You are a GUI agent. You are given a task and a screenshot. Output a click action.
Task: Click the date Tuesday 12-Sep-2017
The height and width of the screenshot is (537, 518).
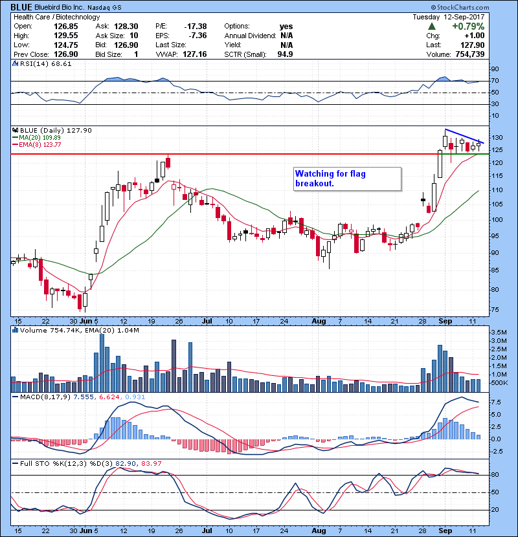449,17
